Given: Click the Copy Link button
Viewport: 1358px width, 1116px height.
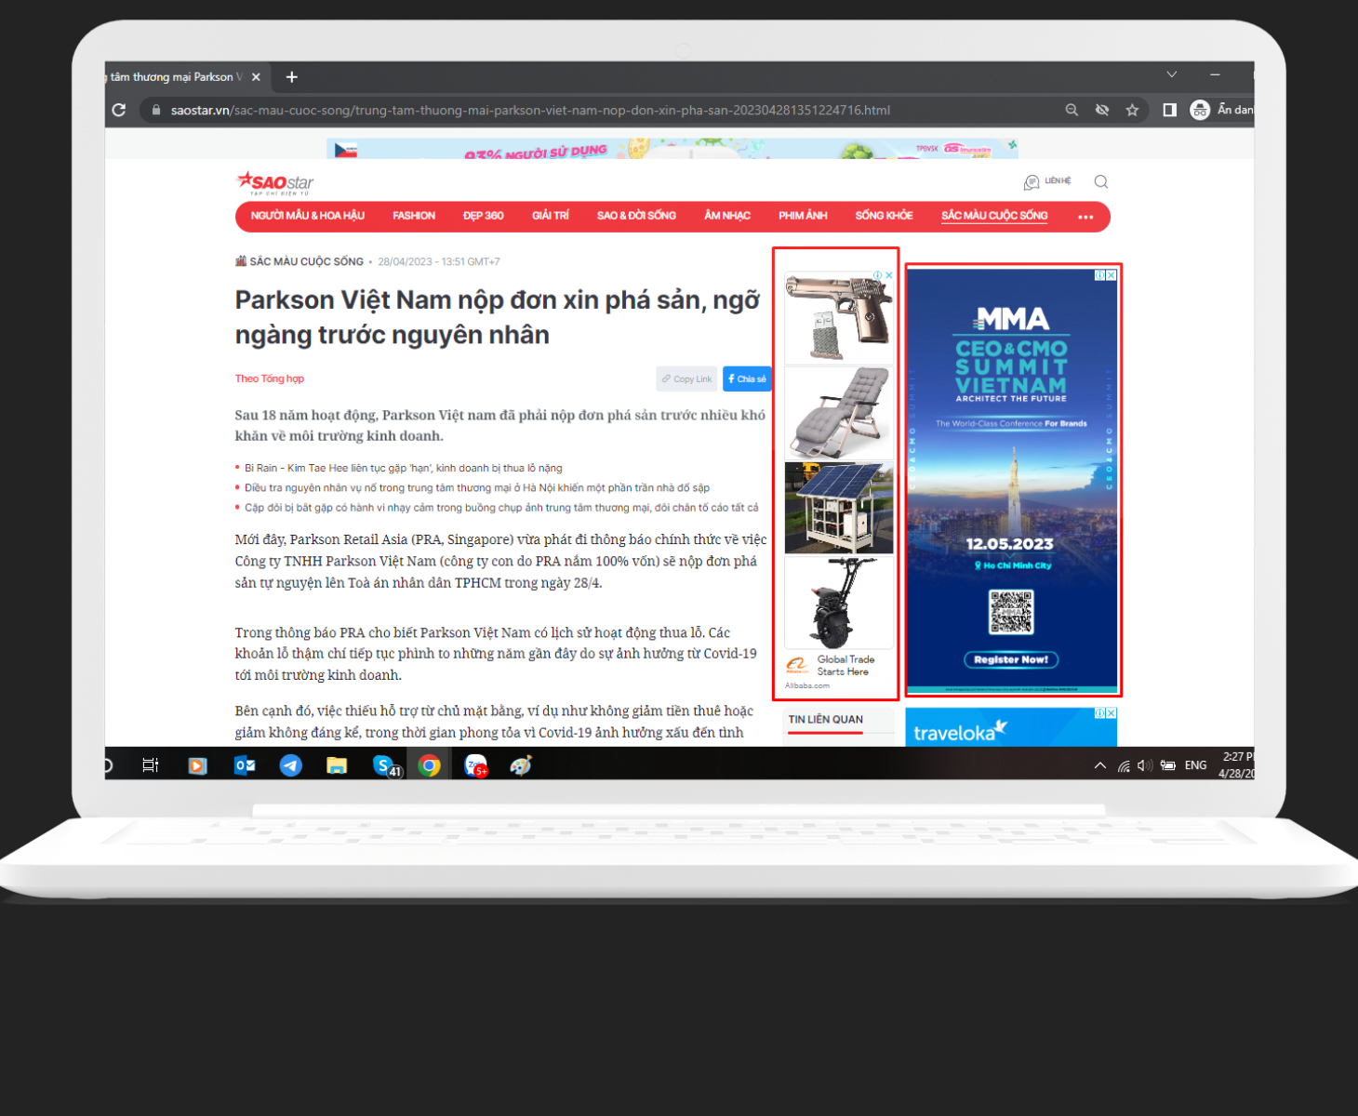Looking at the screenshot, I should [686, 379].
